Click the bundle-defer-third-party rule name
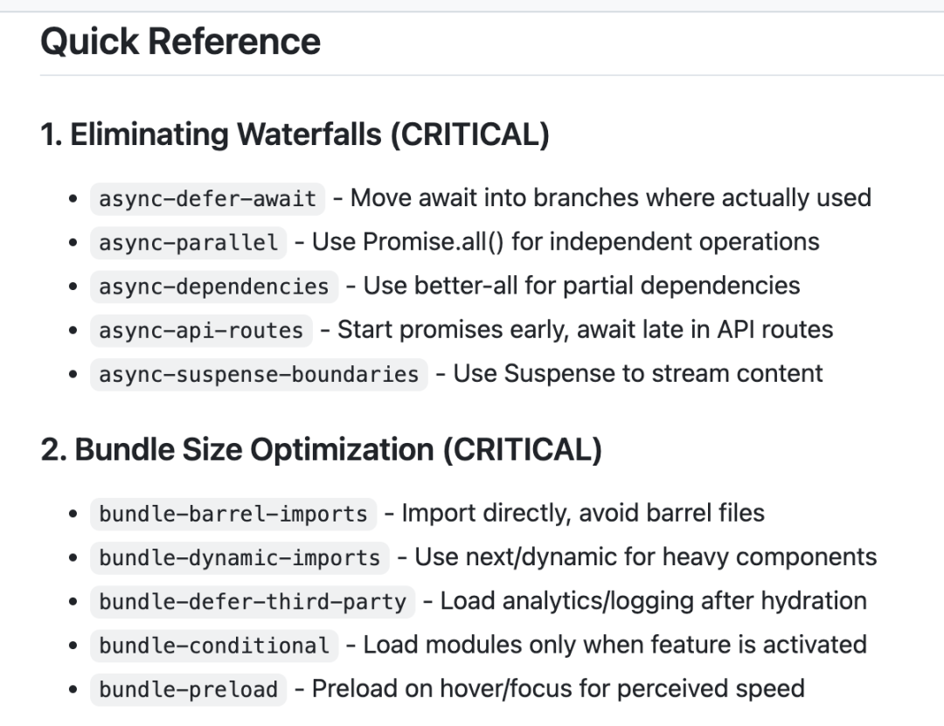Image resolution: width=944 pixels, height=726 pixels. click(253, 601)
